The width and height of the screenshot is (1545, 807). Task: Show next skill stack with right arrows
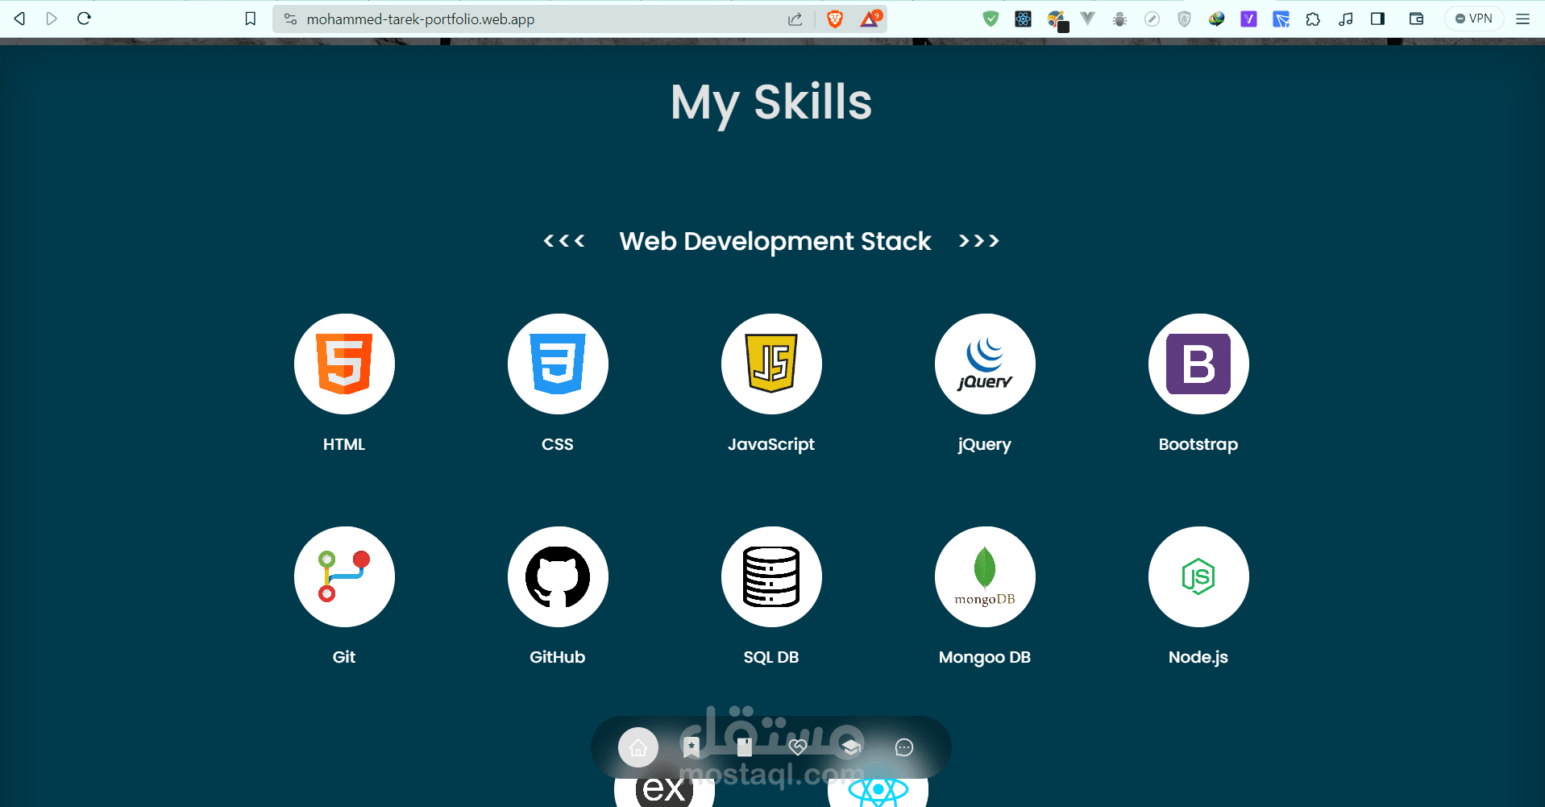[979, 240]
